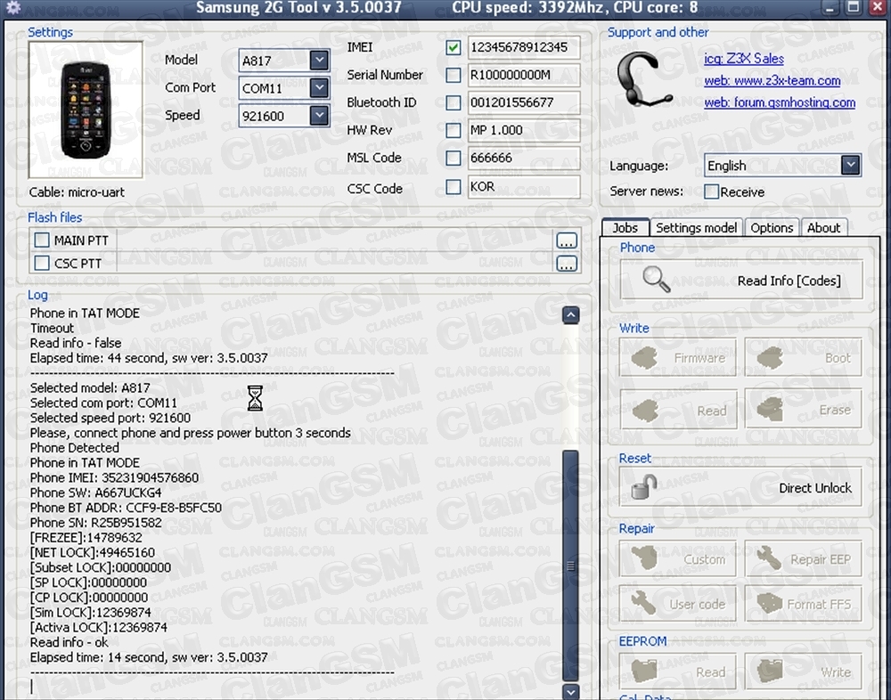Start Direct Unlock

741,487
